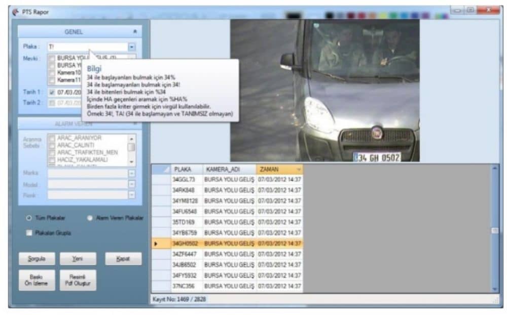Open the Renk dropdown
This screenshot has height=315, width=507.
coord(132,195)
